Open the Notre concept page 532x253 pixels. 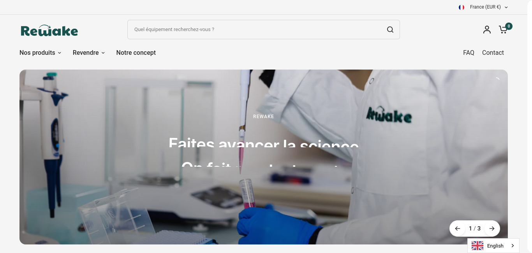[x=136, y=53]
